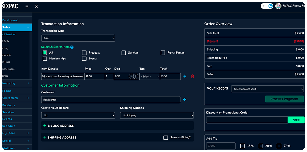The width and height of the screenshot is (307, 152).
Task: Select the 15 % tip checkbox
Action: pyautogui.click(x=242, y=146)
